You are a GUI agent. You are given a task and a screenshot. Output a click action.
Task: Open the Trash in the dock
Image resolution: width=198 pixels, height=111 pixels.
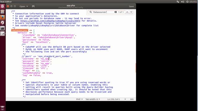tap(2, 108)
